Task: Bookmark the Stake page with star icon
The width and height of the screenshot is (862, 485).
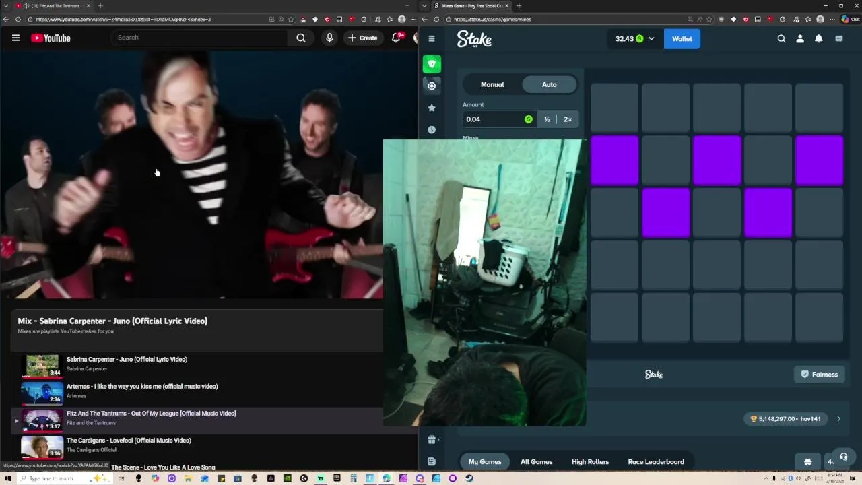Action: click(x=709, y=19)
